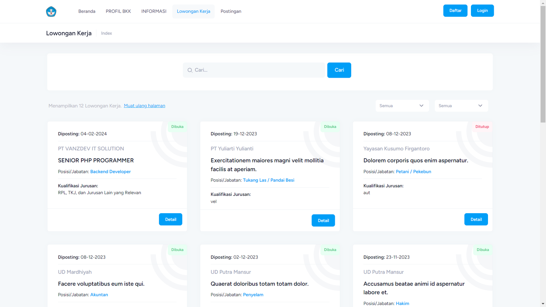Open Detail for Senior PHP Programmer
Image resolution: width=546 pixels, height=307 pixels.
(x=171, y=219)
